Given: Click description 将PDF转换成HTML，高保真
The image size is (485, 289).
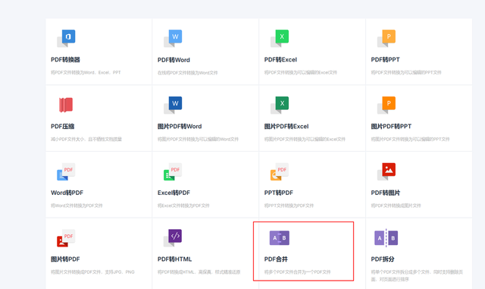Looking at the screenshot, I should point(199,272).
